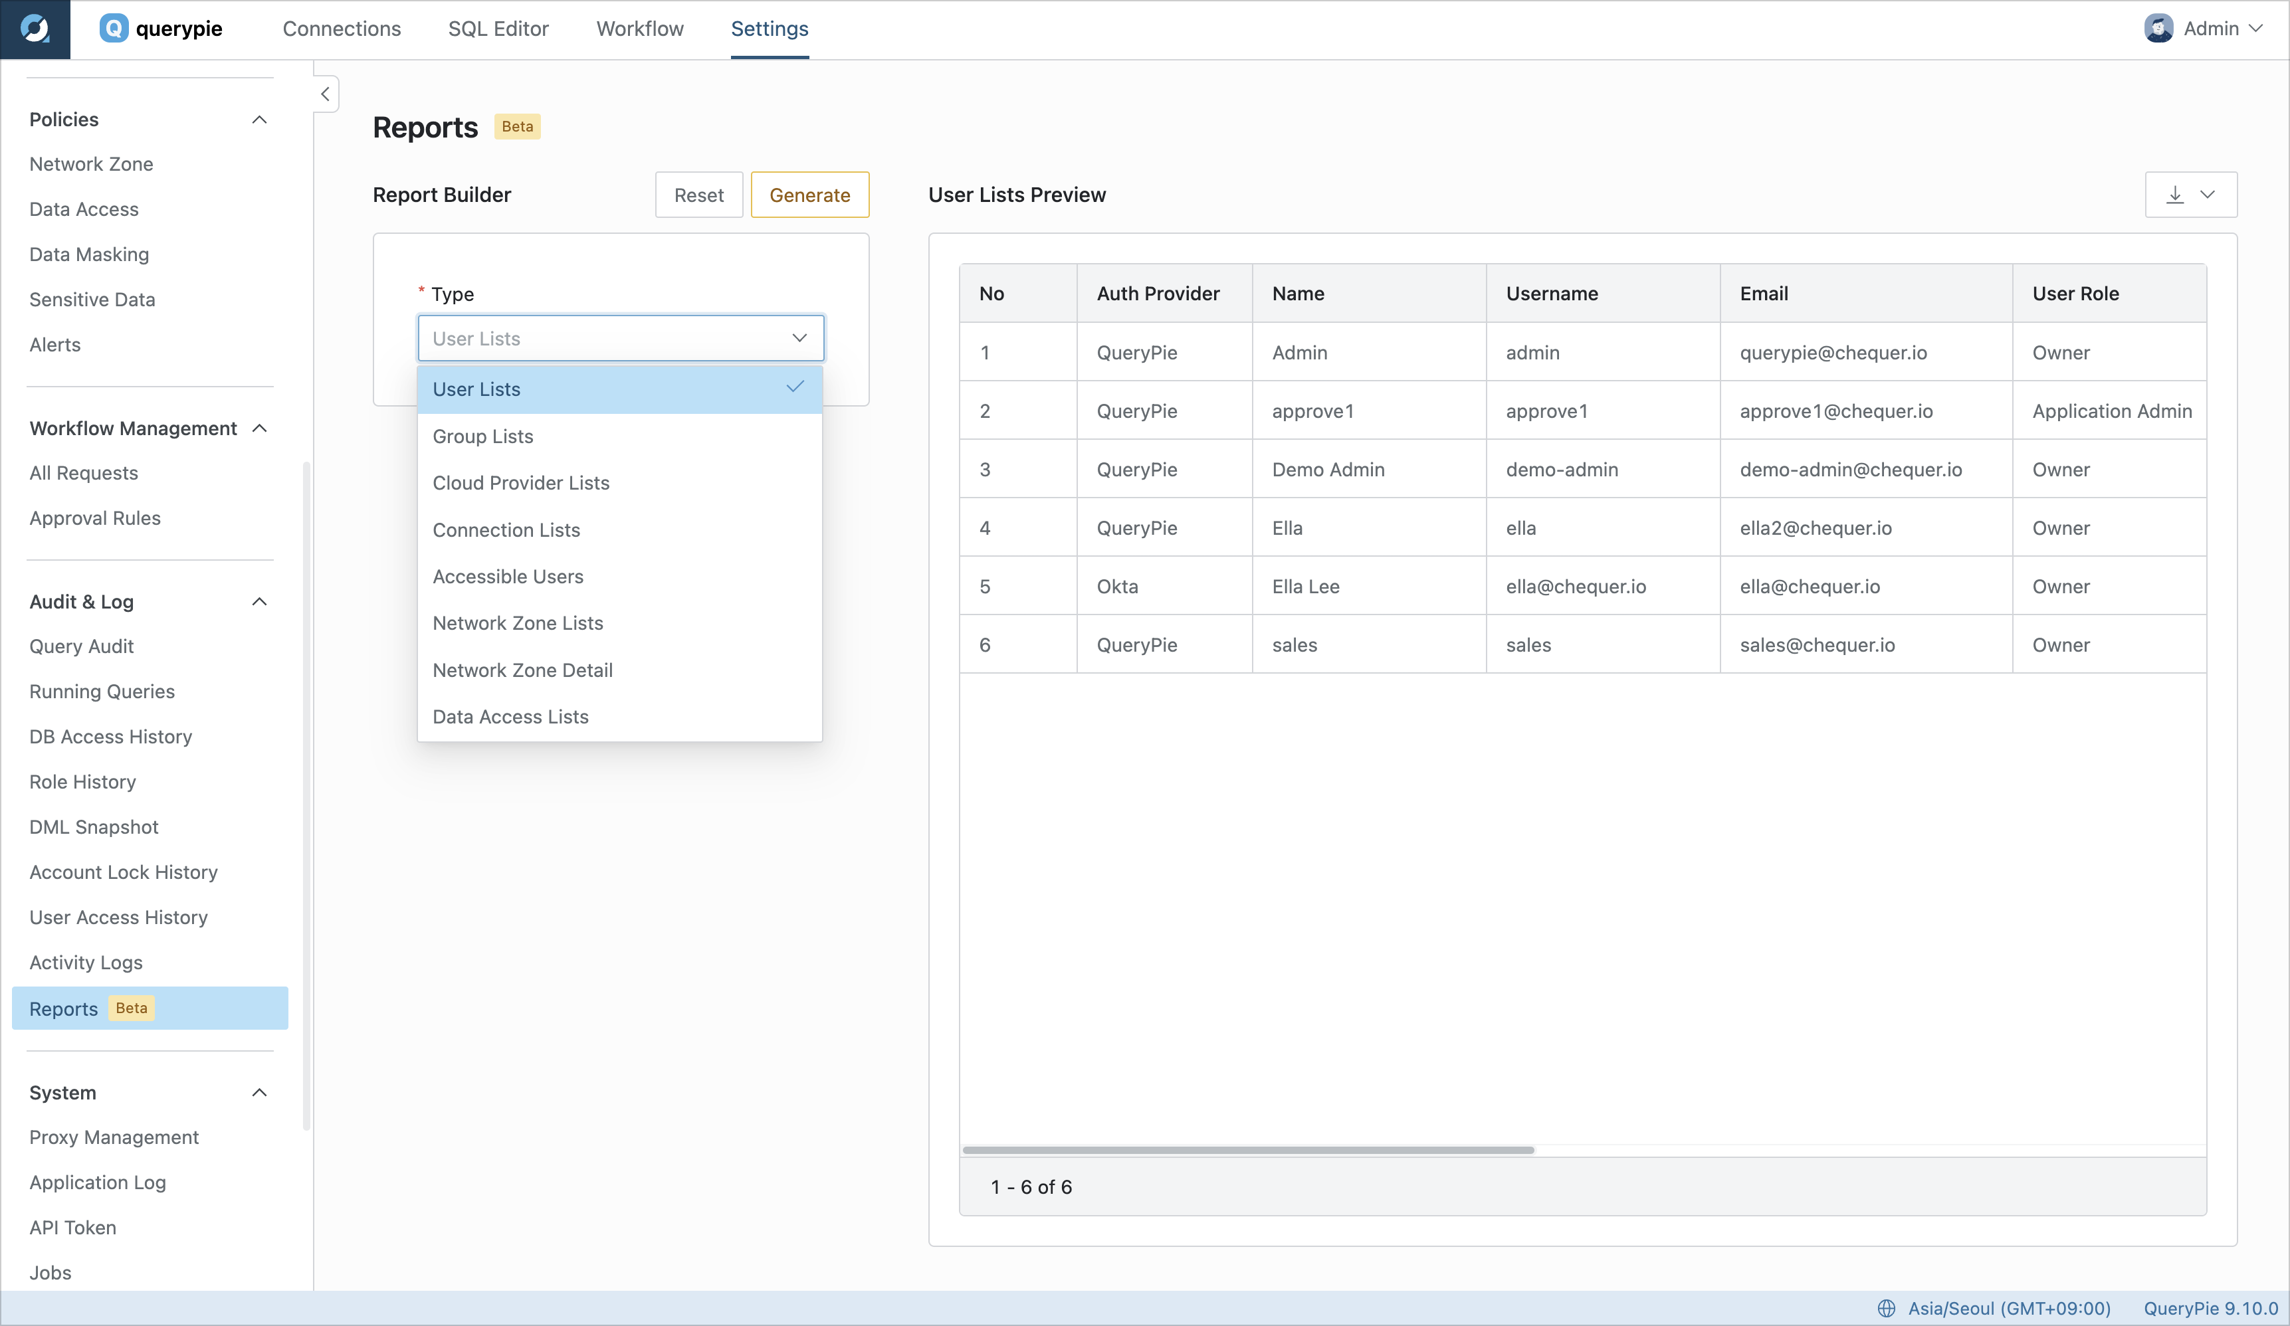Select Cloud Provider Lists option
The height and width of the screenshot is (1326, 2290).
tap(620, 482)
